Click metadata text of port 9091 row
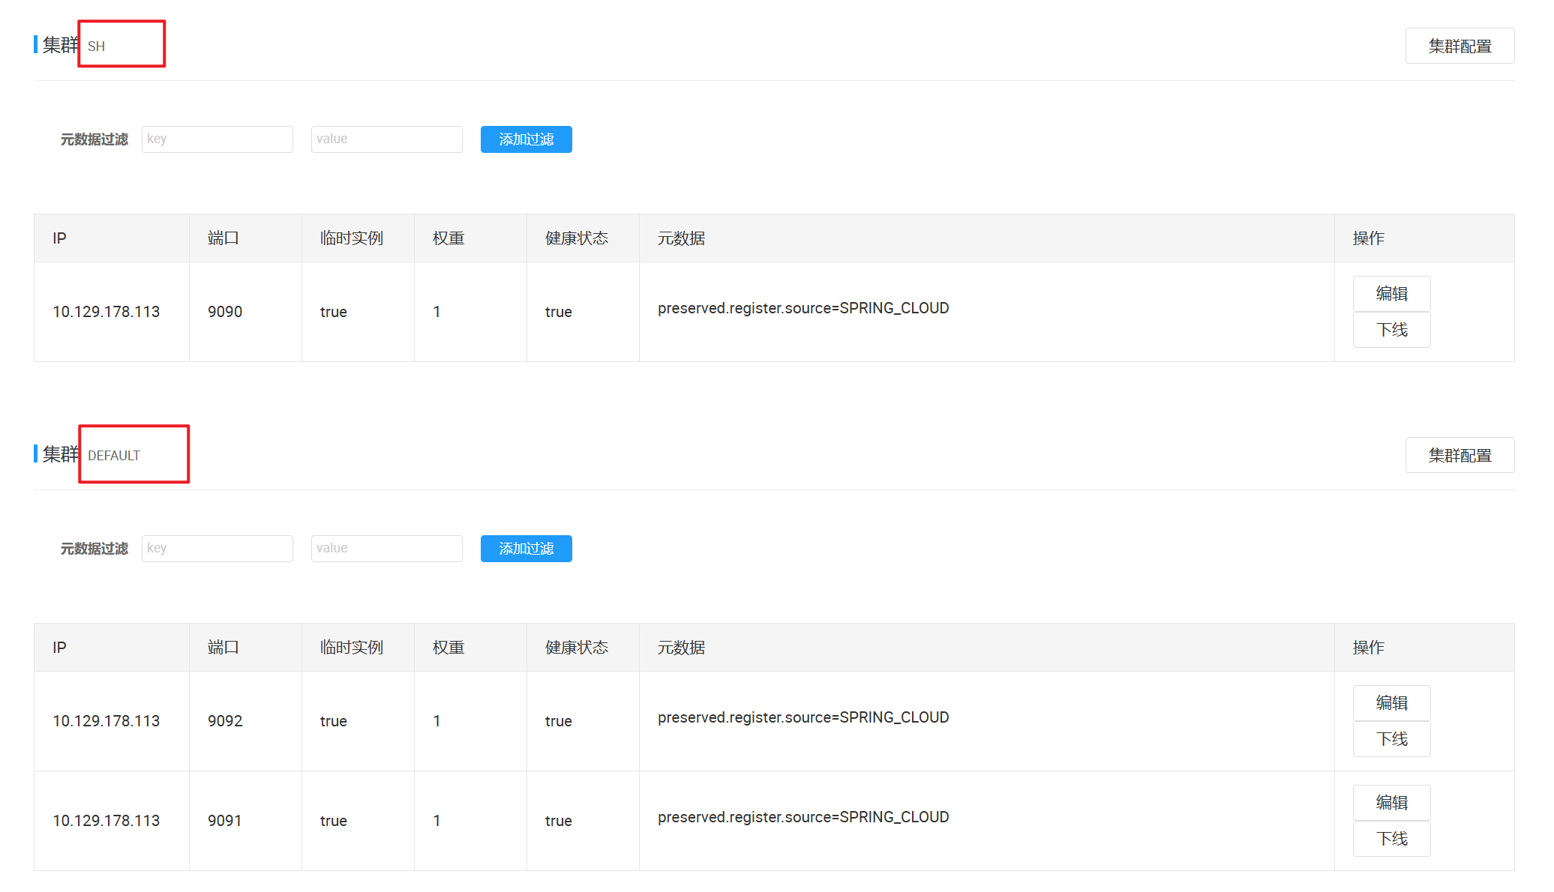 click(802, 817)
